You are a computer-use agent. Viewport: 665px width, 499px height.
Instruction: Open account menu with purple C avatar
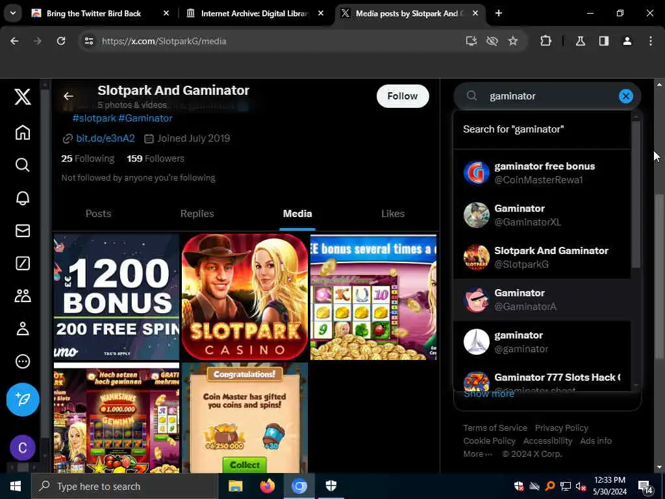[23, 448]
